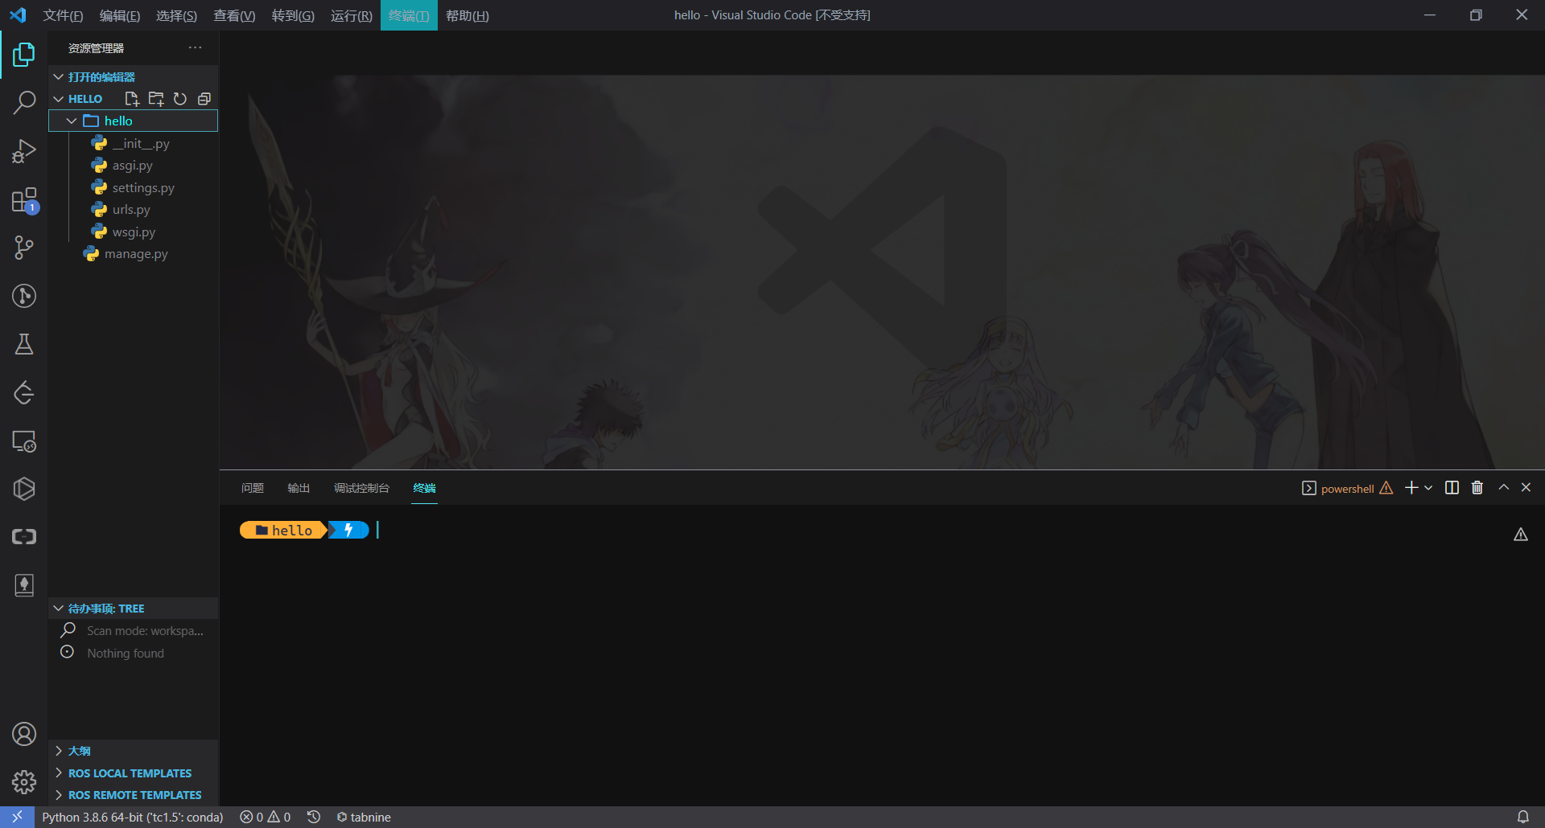This screenshot has width=1545, height=828.
Task: Split the terminal panel
Action: coord(1452,488)
